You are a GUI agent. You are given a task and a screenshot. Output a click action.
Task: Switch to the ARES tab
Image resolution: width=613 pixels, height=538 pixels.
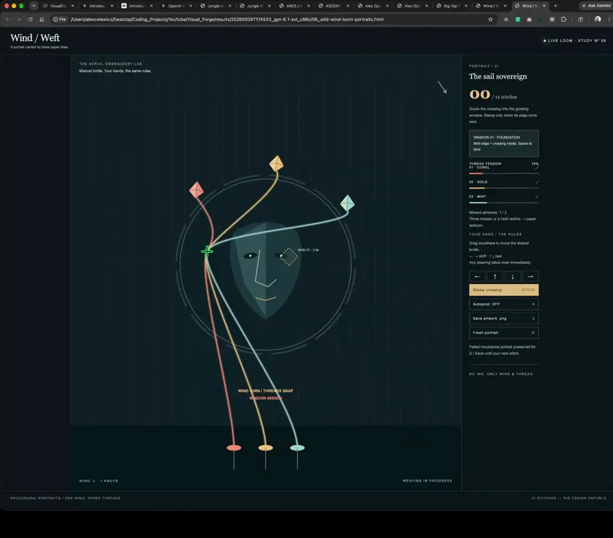click(294, 6)
